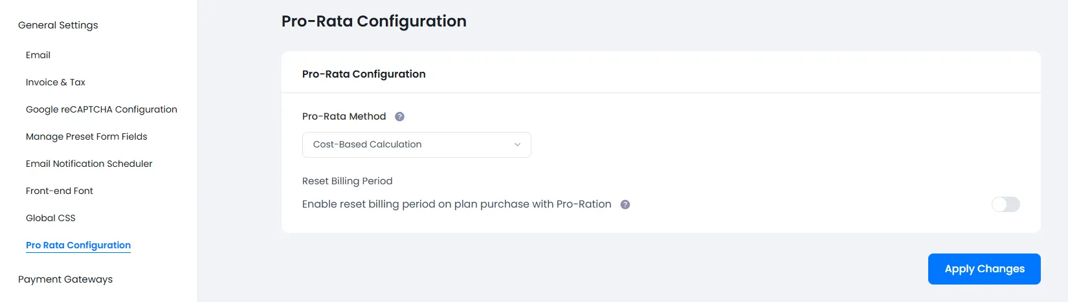Expand the Payment Gateways section

tap(65, 279)
